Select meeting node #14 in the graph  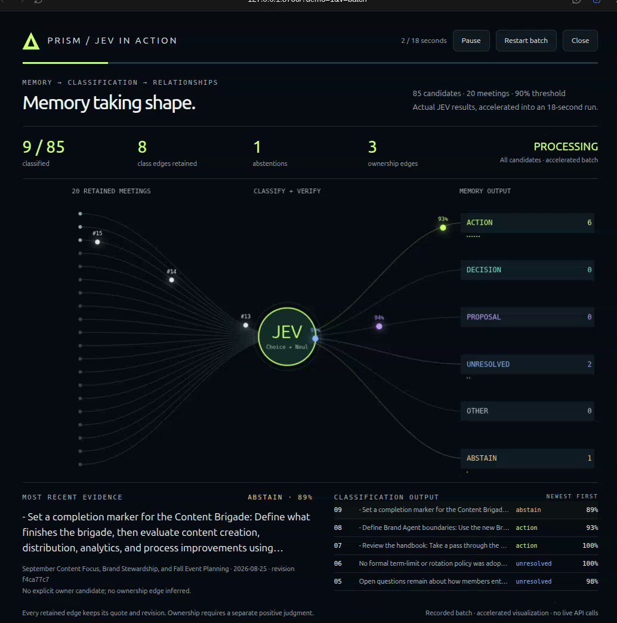[172, 280]
